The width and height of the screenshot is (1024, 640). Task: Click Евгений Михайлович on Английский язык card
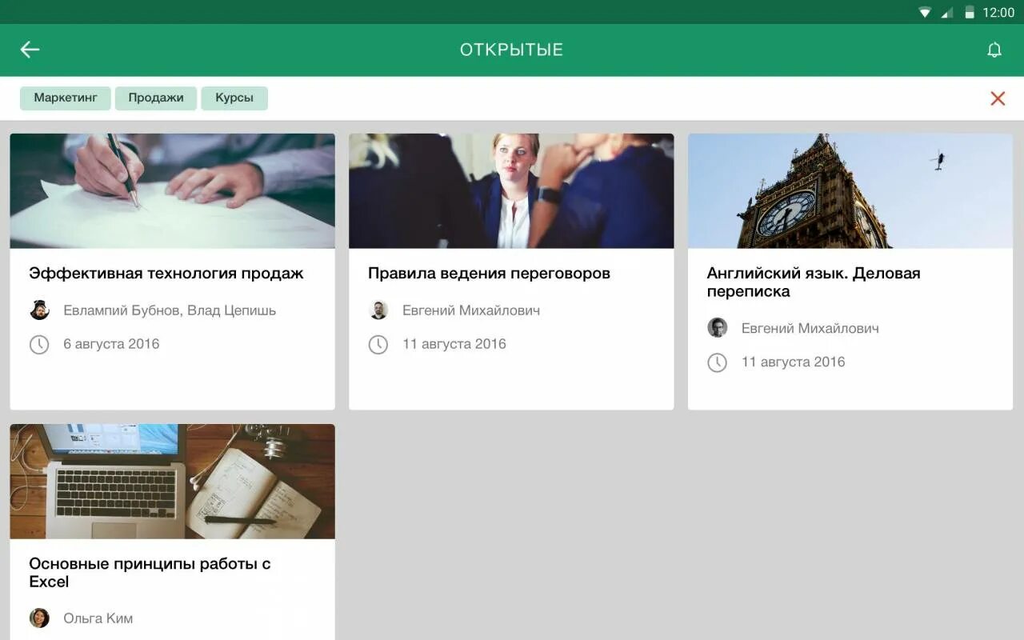coord(810,328)
